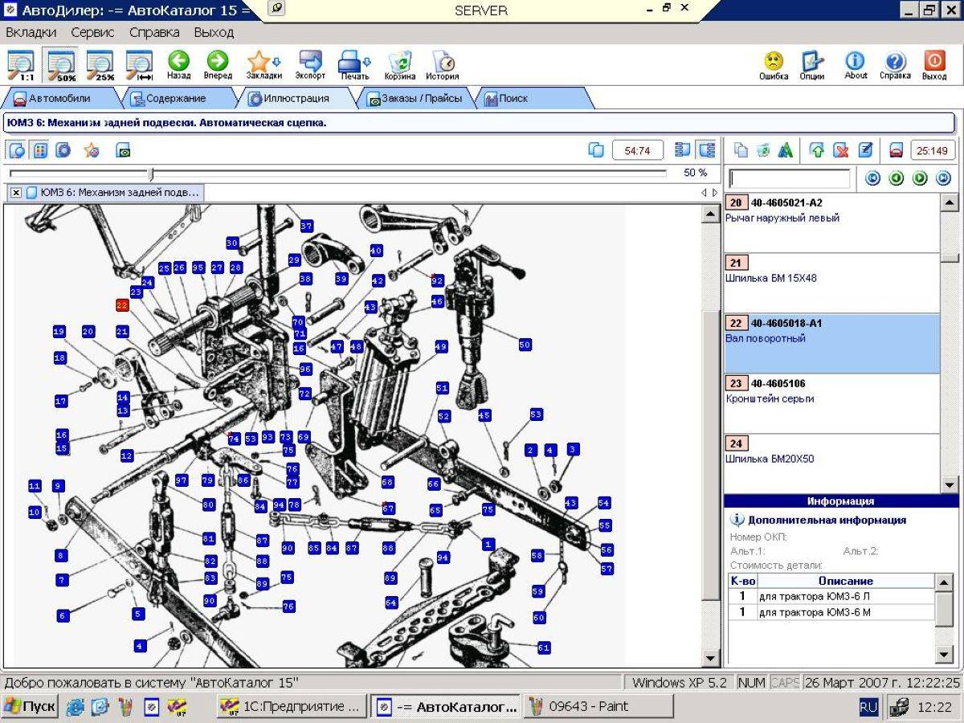Screen dimensions: 964x723
Task: Open the About info icon
Action: coord(856,66)
